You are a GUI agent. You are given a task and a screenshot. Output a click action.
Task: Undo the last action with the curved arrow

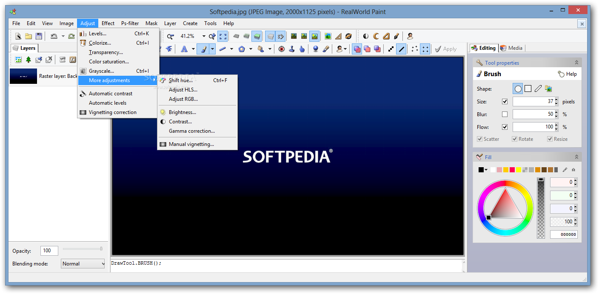coord(54,36)
